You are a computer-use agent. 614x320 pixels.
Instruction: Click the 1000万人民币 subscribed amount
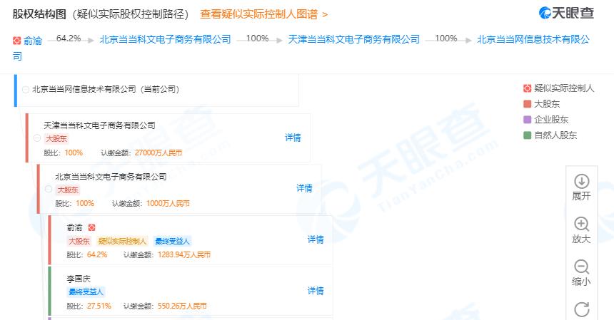pyautogui.click(x=168, y=204)
